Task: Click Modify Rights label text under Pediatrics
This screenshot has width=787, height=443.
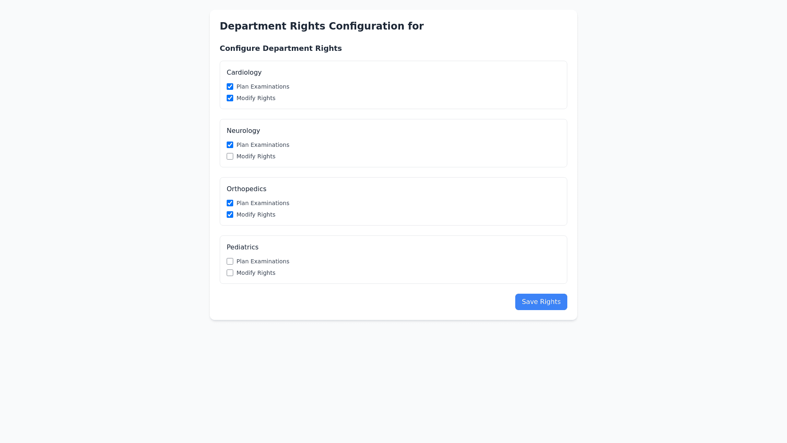Action: click(x=256, y=273)
